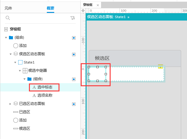Click the layers icon of 候选区动态面板
The height and width of the screenshot is (139, 187).
[x=16, y=54]
